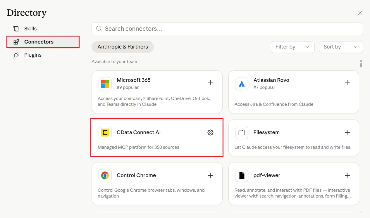Screen dimensions: 370x218
Task: Click the '#7 popular' label
Action: click(x=264, y=87)
